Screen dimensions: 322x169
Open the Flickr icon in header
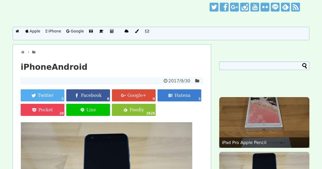click(x=265, y=7)
